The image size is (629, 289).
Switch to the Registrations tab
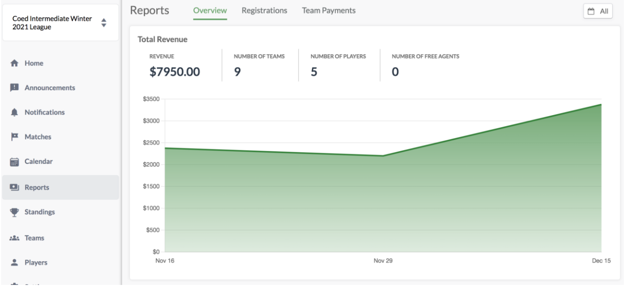click(264, 10)
